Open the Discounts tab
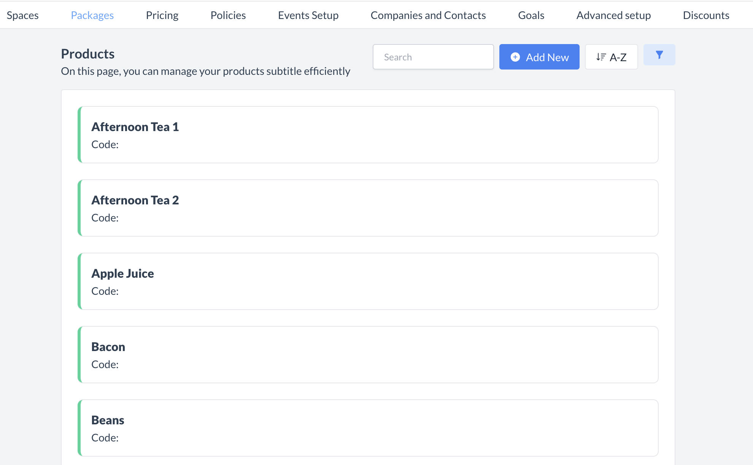The height and width of the screenshot is (465, 753). coord(706,15)
